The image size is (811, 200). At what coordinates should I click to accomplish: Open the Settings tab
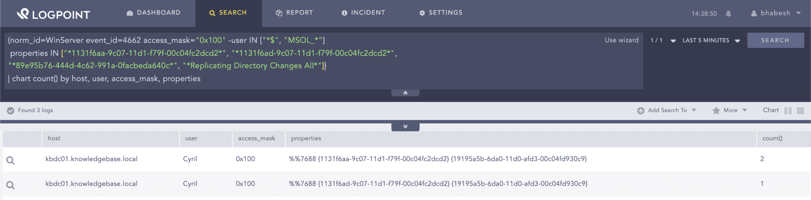click(441, 13)
